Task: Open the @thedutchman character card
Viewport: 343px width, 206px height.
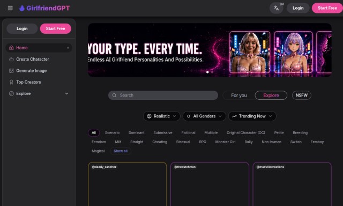Action: pyautogui.click(x=210, y=184)
